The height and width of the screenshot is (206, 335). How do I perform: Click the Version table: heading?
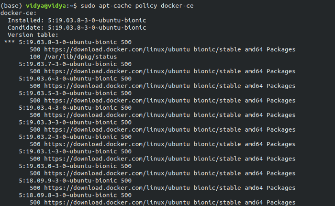[x=33, y=35]
